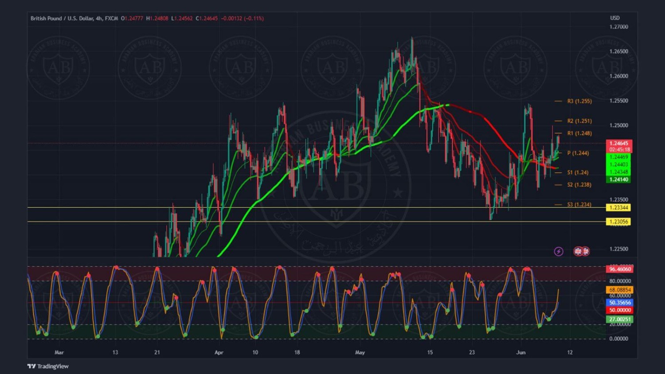Click the 21 date label on time axis
The width and height of the screenshot is (665, 374).
tap(157, 353)
